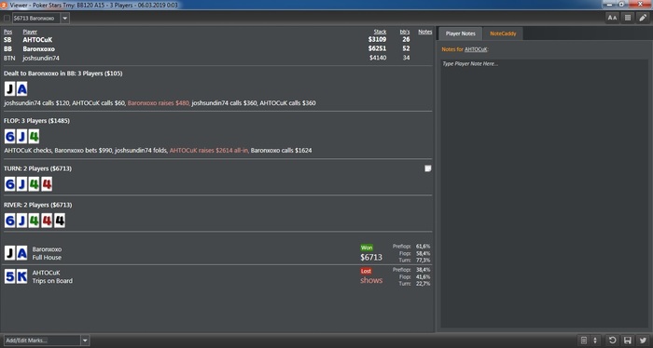Switch to the NoteCaddy tab
This screenshot has height=348, width=653.
coord(503,33)
